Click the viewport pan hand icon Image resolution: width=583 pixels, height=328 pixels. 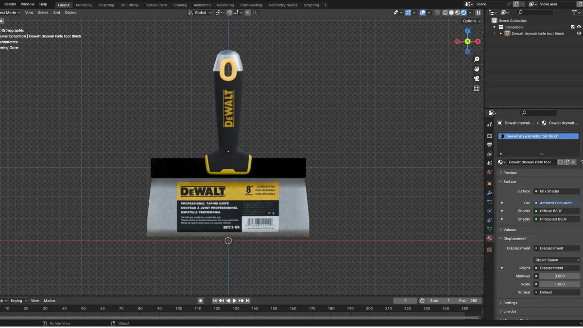(x=477, y=69)
